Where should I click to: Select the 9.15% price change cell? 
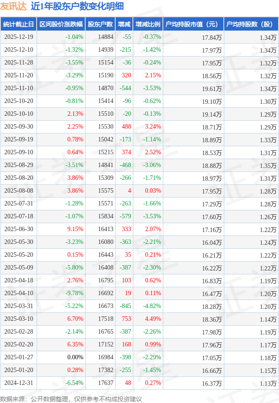coord(75,229)
